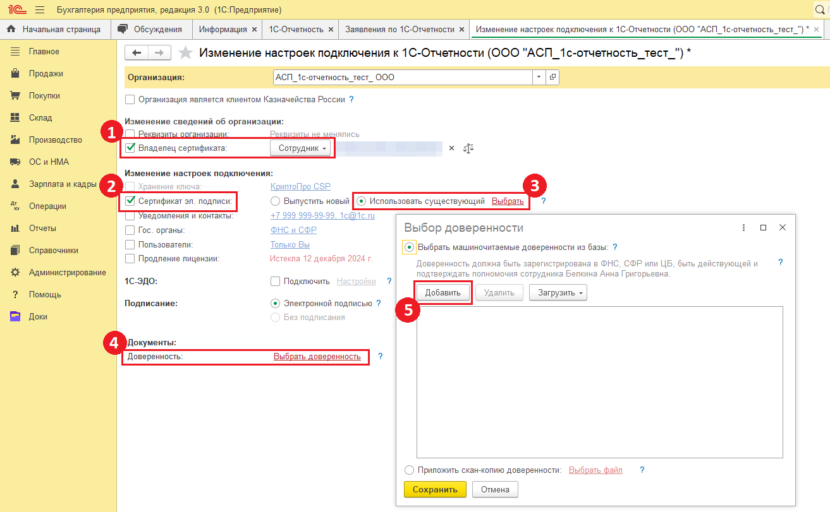Screen dimensions: 830x512
Task: Open the more options menu in Выбор доверенности
Action: pos(744,228)
